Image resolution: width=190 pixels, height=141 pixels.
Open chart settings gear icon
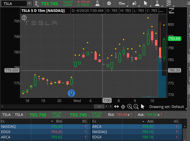(109, 3)
